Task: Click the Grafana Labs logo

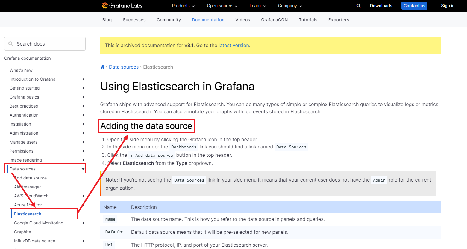Action: click(122, 6)
